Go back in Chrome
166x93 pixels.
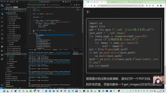(85, 6)
